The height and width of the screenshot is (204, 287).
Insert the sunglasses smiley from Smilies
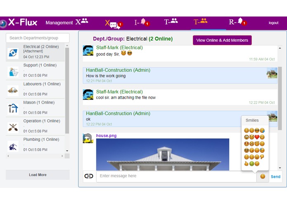click(x=257, y=130)
